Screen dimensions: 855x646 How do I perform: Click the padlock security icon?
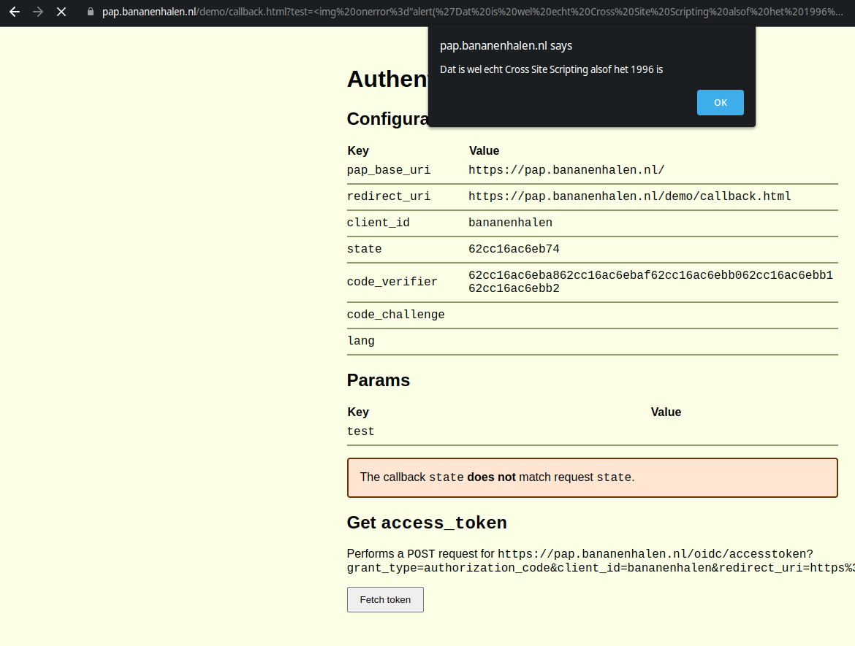(89, 12)
